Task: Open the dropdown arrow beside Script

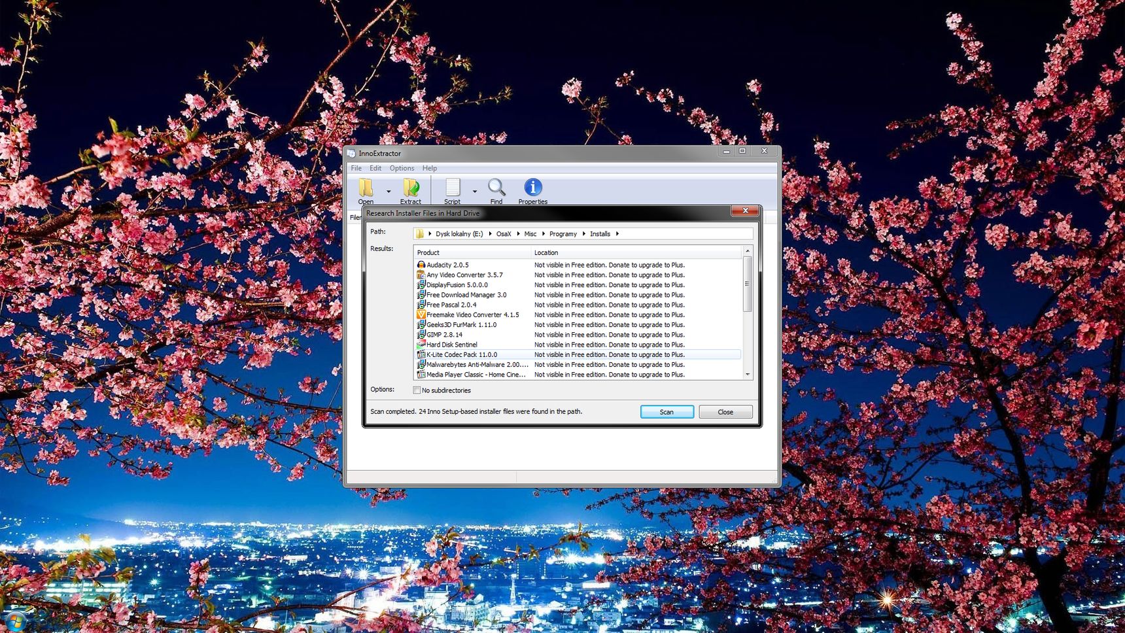Action: (475, 192)
